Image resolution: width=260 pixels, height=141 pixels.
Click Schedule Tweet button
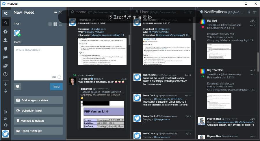(38, 110)
